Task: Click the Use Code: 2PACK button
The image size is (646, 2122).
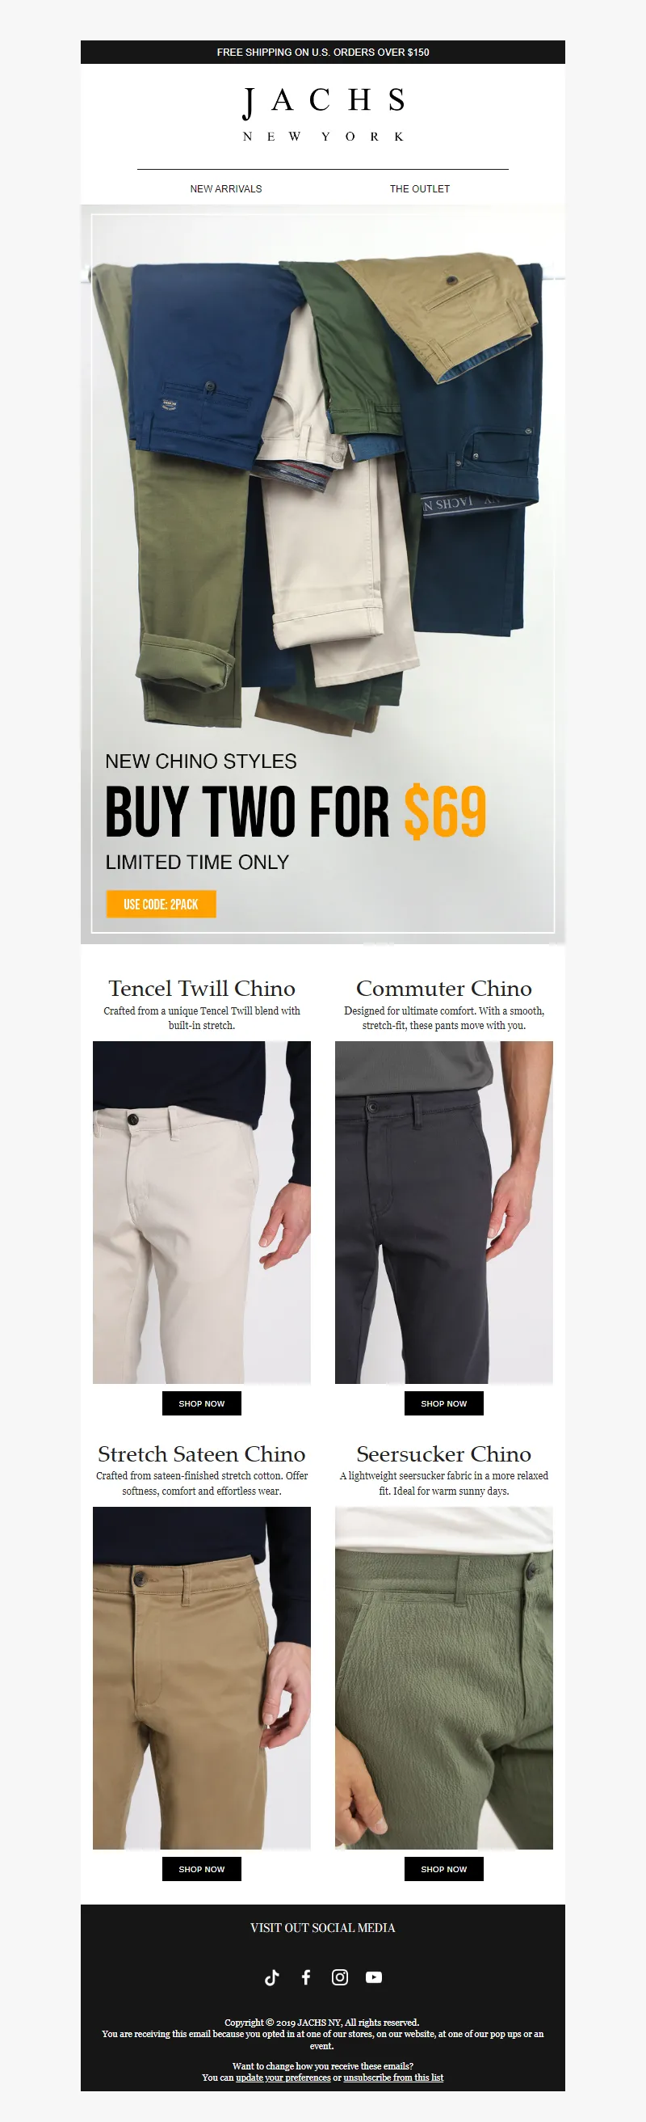Action: coord(161,904)
